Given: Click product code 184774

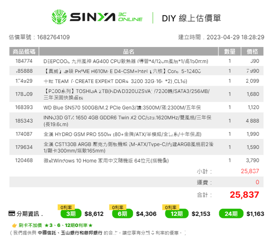Looking at the screenshot, I should pos(24,61).
